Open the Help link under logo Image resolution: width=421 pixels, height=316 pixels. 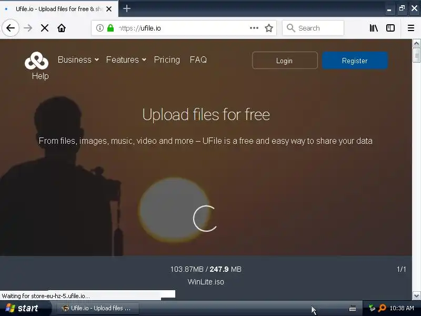click(41, 76)
